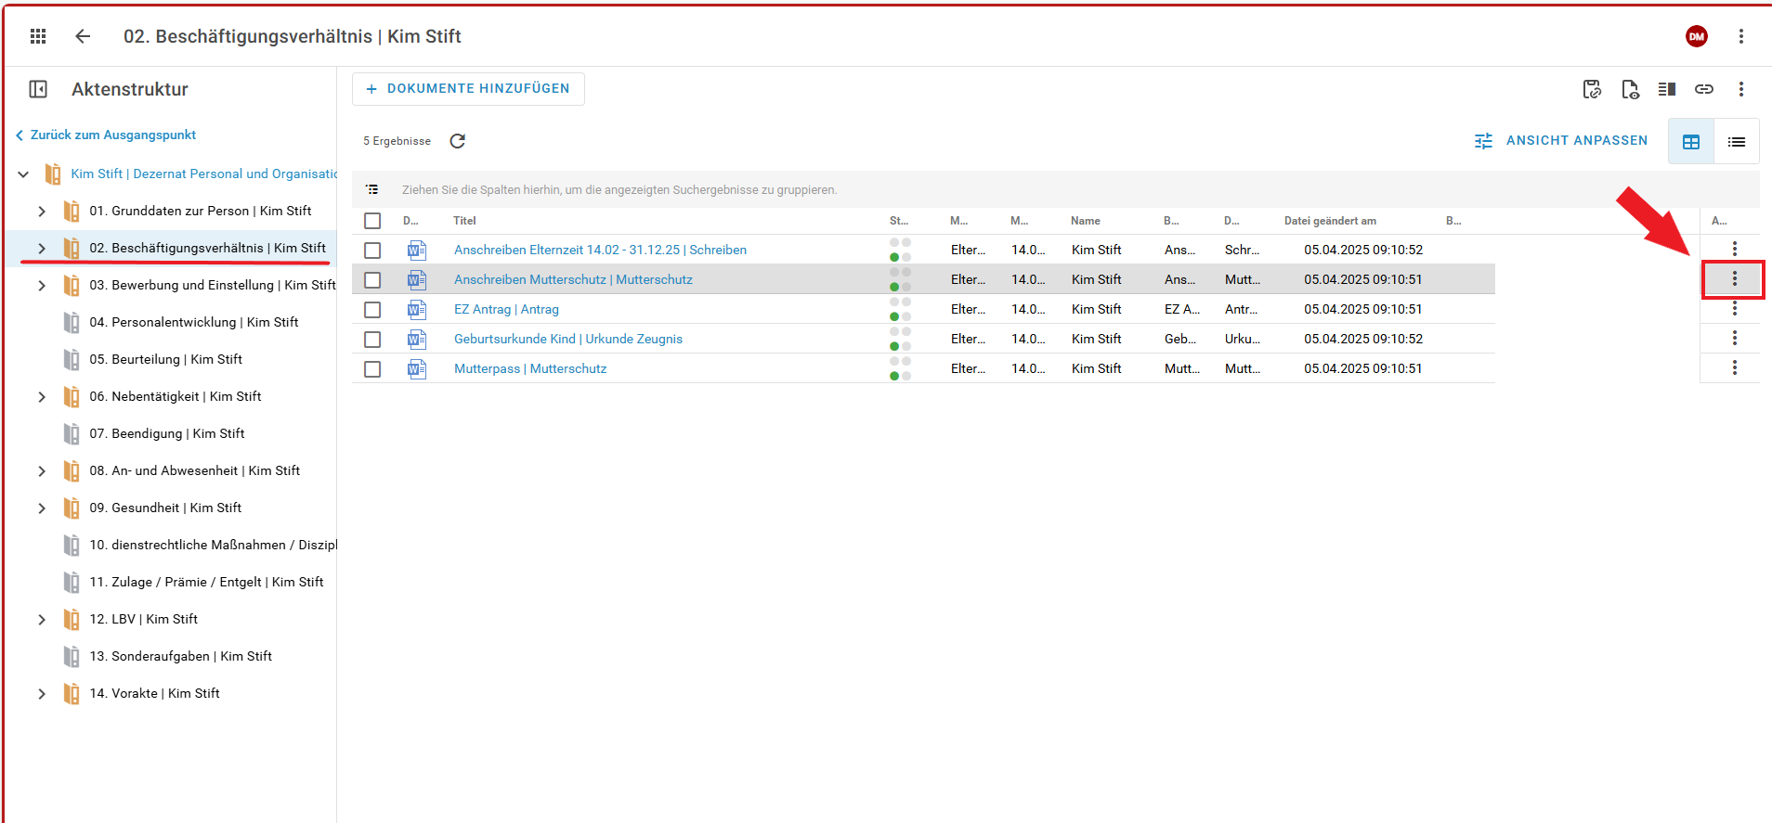Tick checkbox for Anschreiben Elternzeit document
The image size is (1772, 823).
[x=372, y=251]
